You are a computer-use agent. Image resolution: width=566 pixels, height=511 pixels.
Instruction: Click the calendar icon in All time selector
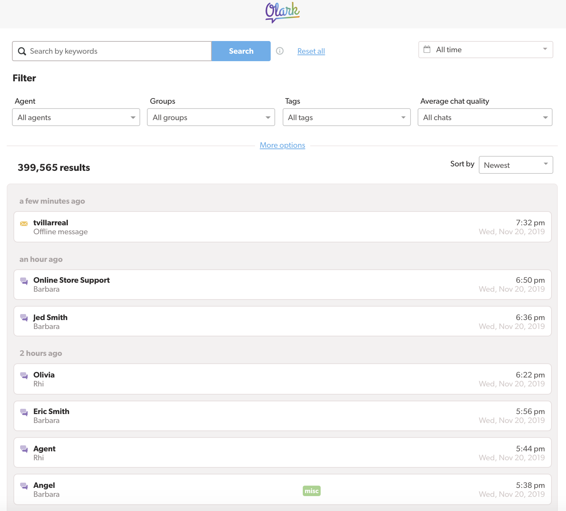427,49
